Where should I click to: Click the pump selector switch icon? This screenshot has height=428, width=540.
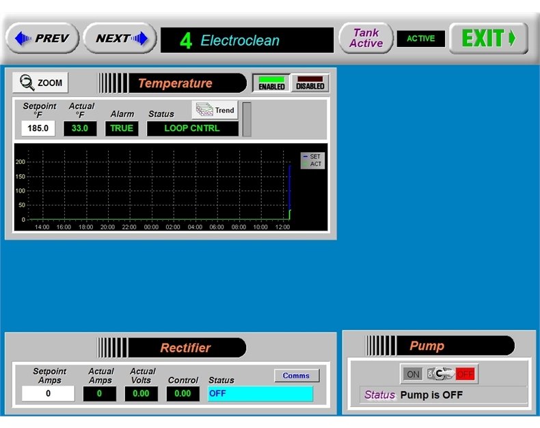440,374
